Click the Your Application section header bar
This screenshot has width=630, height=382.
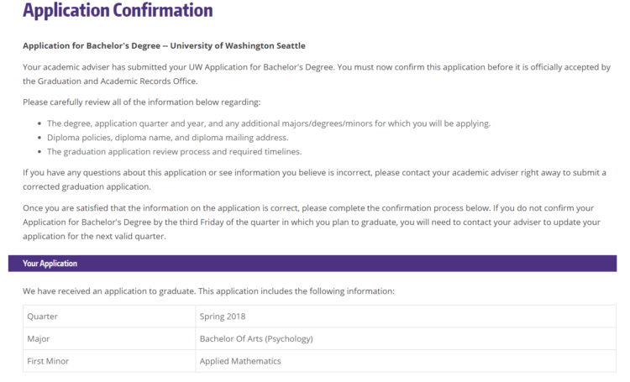(x=312, y=264)
